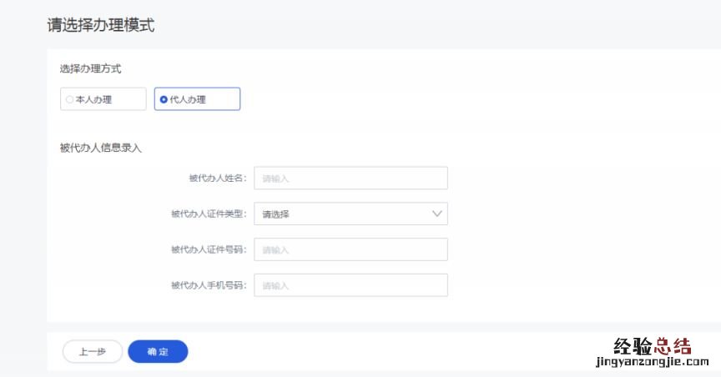This screenshot has width=721, height=377.
Task: Focus the 被代办人手机号码 input field
Action: (x=350, y=285)
